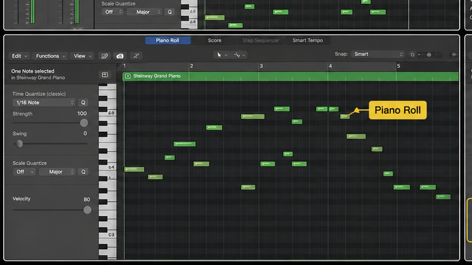This screenshot has height=265, width=472.
Task: Click bar 1 in the ruler
Action: pos(125,66)
